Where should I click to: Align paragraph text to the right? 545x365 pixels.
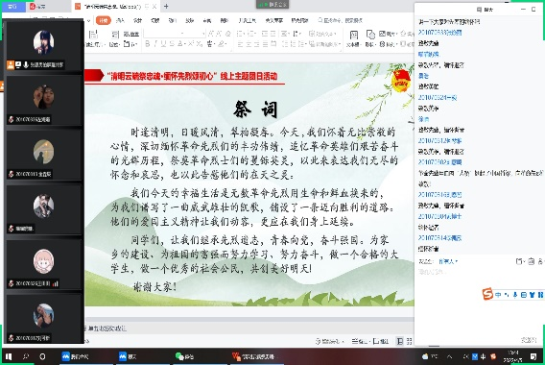[257, 44]
